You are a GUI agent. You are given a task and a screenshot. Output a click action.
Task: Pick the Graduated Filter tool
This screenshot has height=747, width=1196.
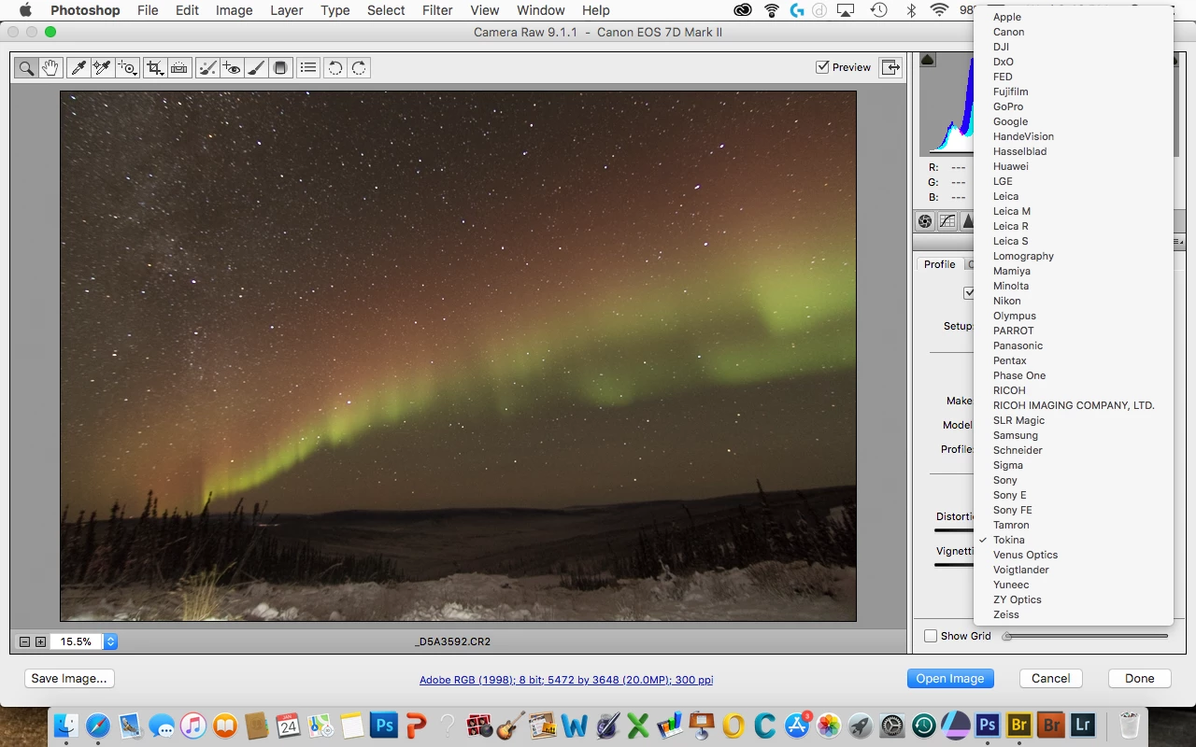(x=279, y=68)
